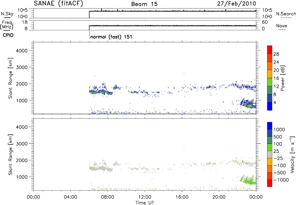Viewport: 296px width, 205px height.
Task: Click the light green segment of the Power colorbar
Action: pyautogui.click(x=270, y=82)
